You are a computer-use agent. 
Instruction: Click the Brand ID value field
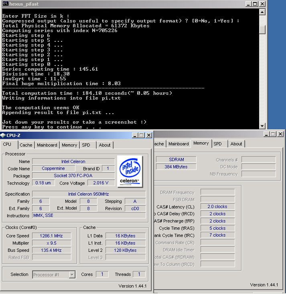[108, 168]
